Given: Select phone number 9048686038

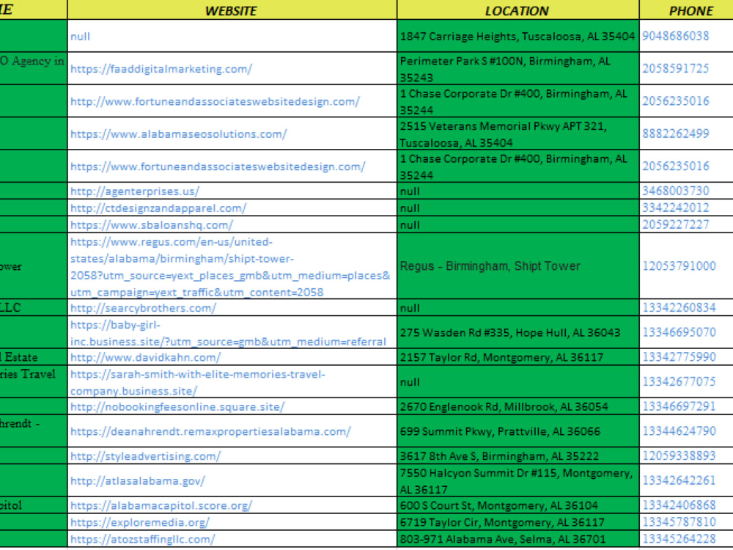Looking at the screenshot, I should 676,36.
